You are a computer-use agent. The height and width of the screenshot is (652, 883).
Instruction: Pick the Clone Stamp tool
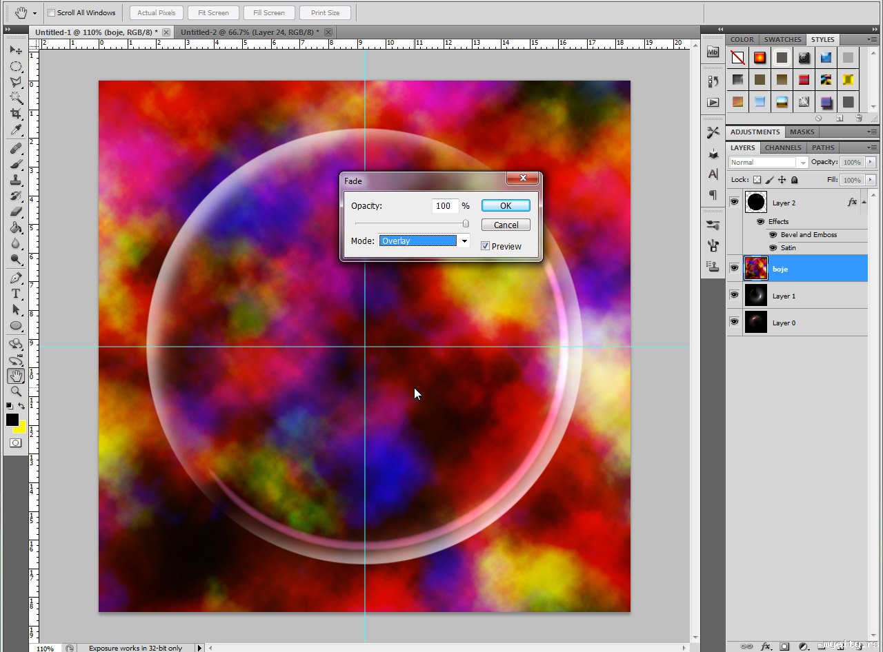pos(16,180)
